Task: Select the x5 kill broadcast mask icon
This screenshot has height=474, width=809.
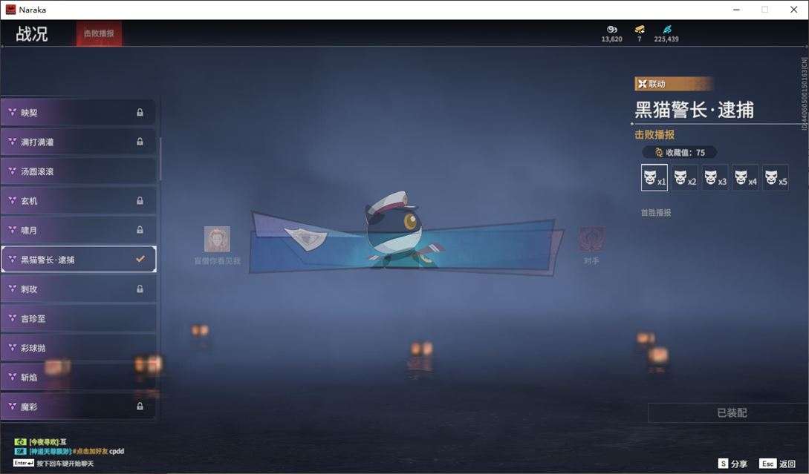Action: [x=776, y=178]
